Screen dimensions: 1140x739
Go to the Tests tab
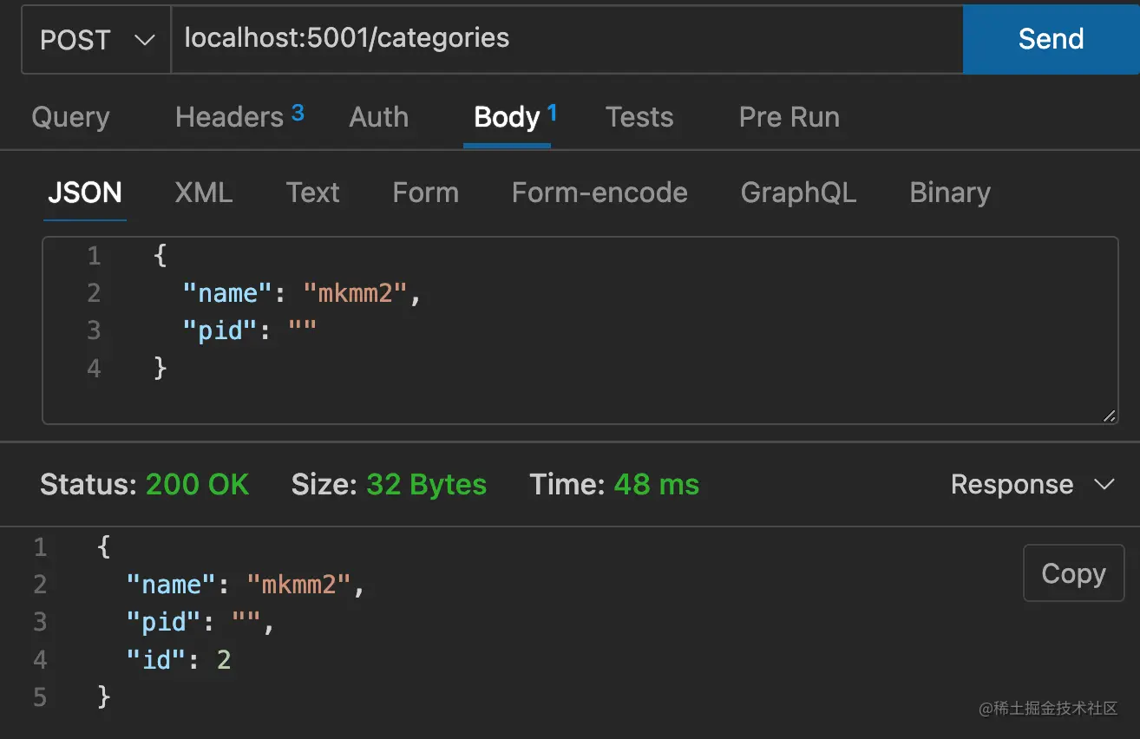639,117
